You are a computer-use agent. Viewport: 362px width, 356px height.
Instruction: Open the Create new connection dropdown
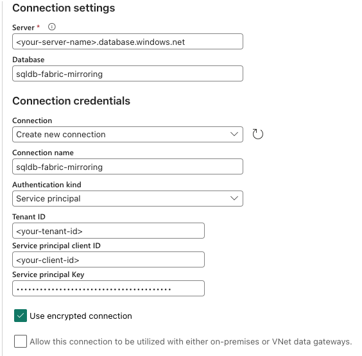tap(128, 134)
